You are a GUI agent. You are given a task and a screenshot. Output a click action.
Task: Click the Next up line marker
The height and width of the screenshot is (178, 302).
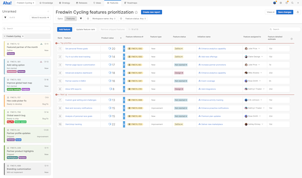[x=56, y=94]
